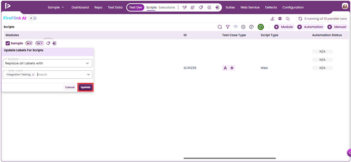Go to the Dashboard menu
This screenshot has width=351, height=162.
[80, 7]
